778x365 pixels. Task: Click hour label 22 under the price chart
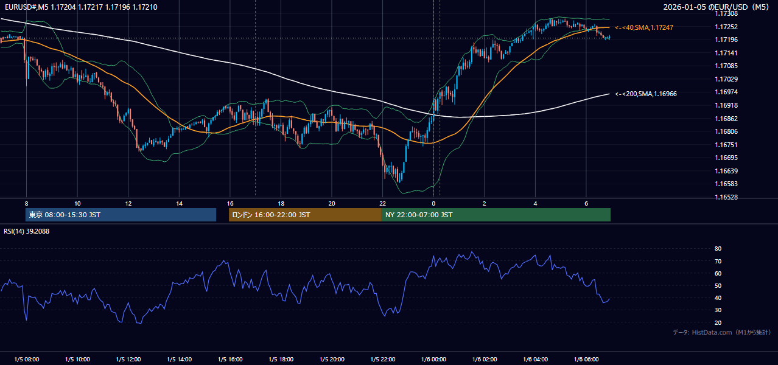[382, 203]
